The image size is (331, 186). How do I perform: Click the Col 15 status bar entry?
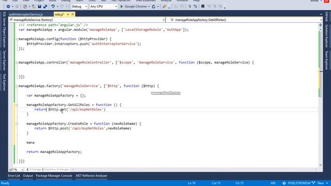216,183
